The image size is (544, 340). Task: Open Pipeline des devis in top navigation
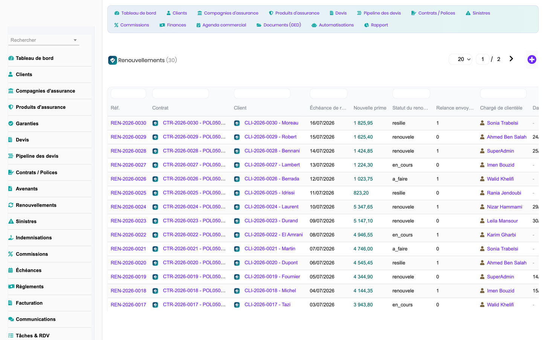pos(379,13)
